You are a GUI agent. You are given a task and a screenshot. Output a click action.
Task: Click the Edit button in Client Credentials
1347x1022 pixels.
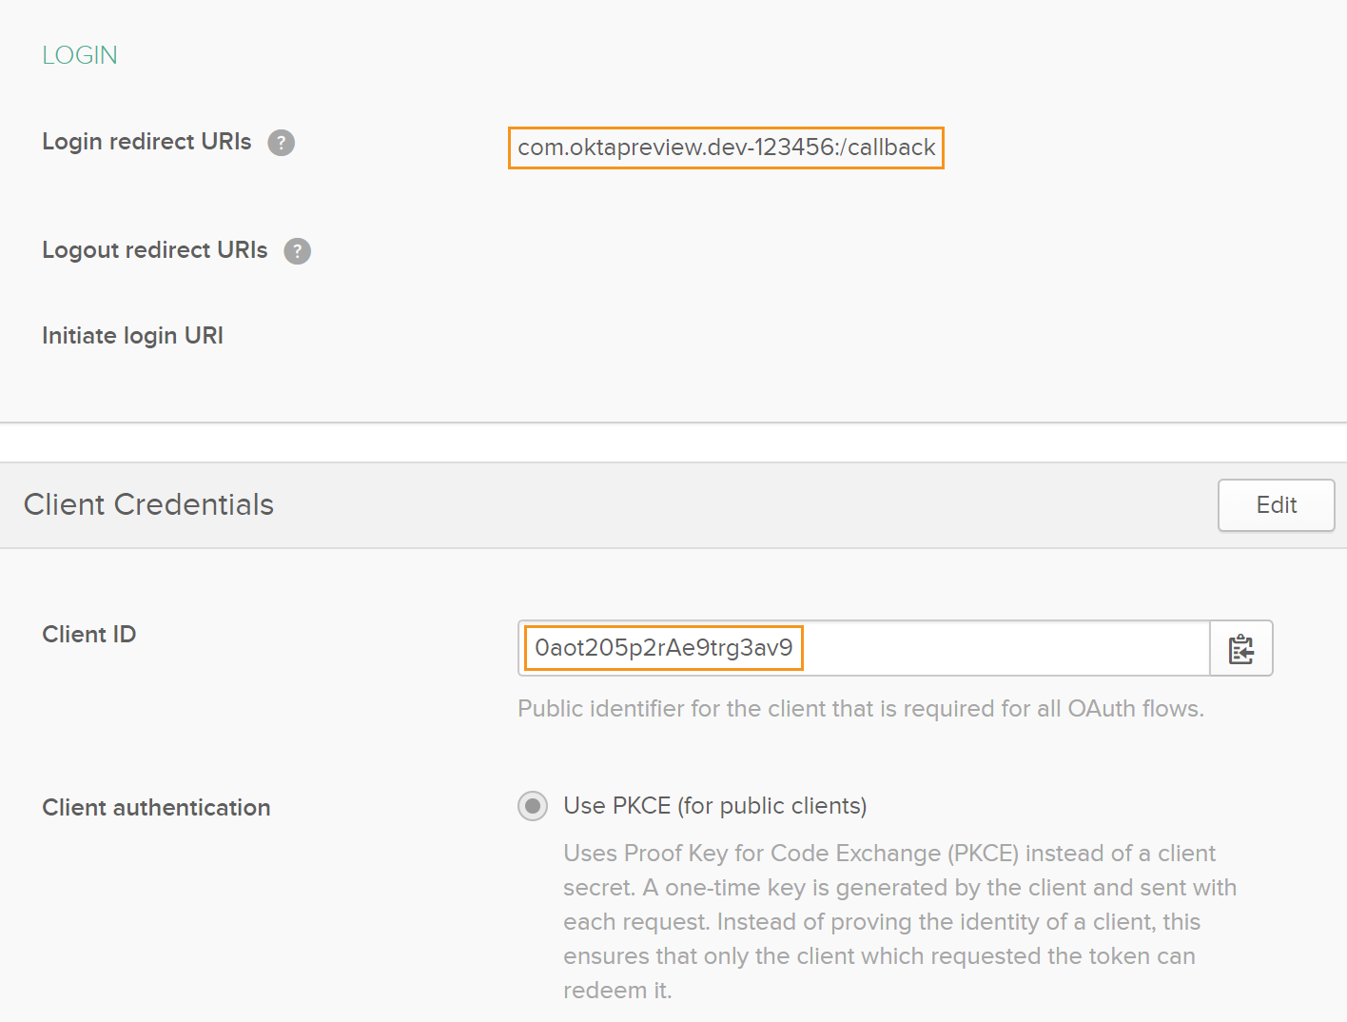pos(1276,505)
